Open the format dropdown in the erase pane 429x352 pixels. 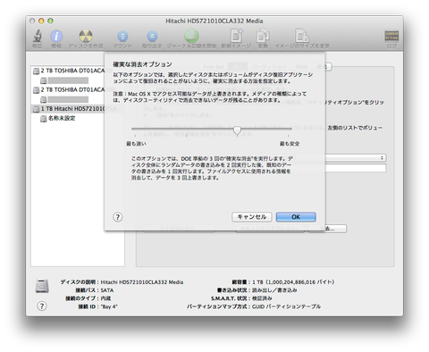pos(356,157)
